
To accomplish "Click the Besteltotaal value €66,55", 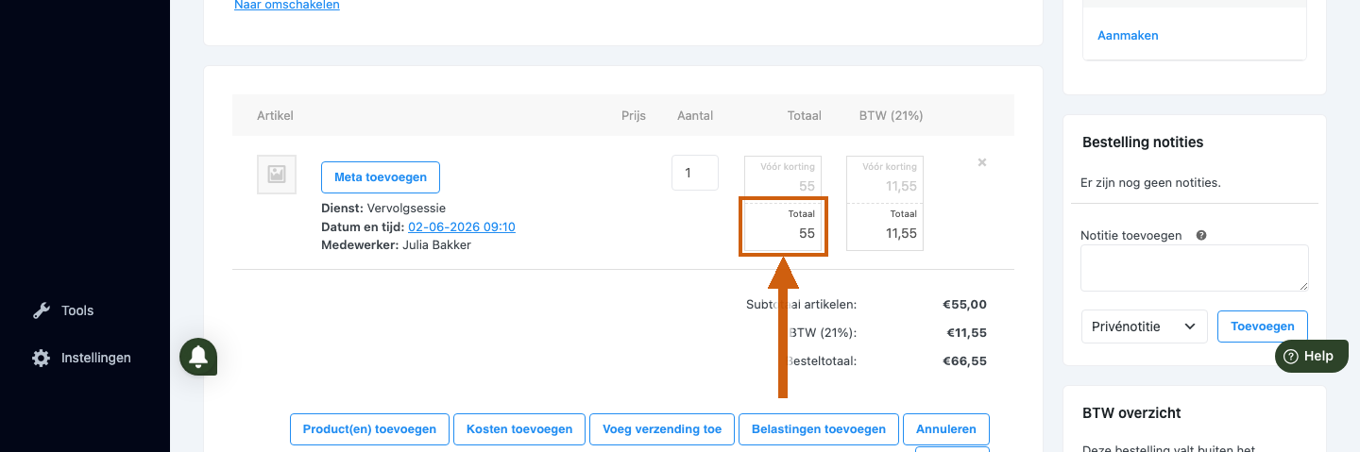I will tap(964, 360).
